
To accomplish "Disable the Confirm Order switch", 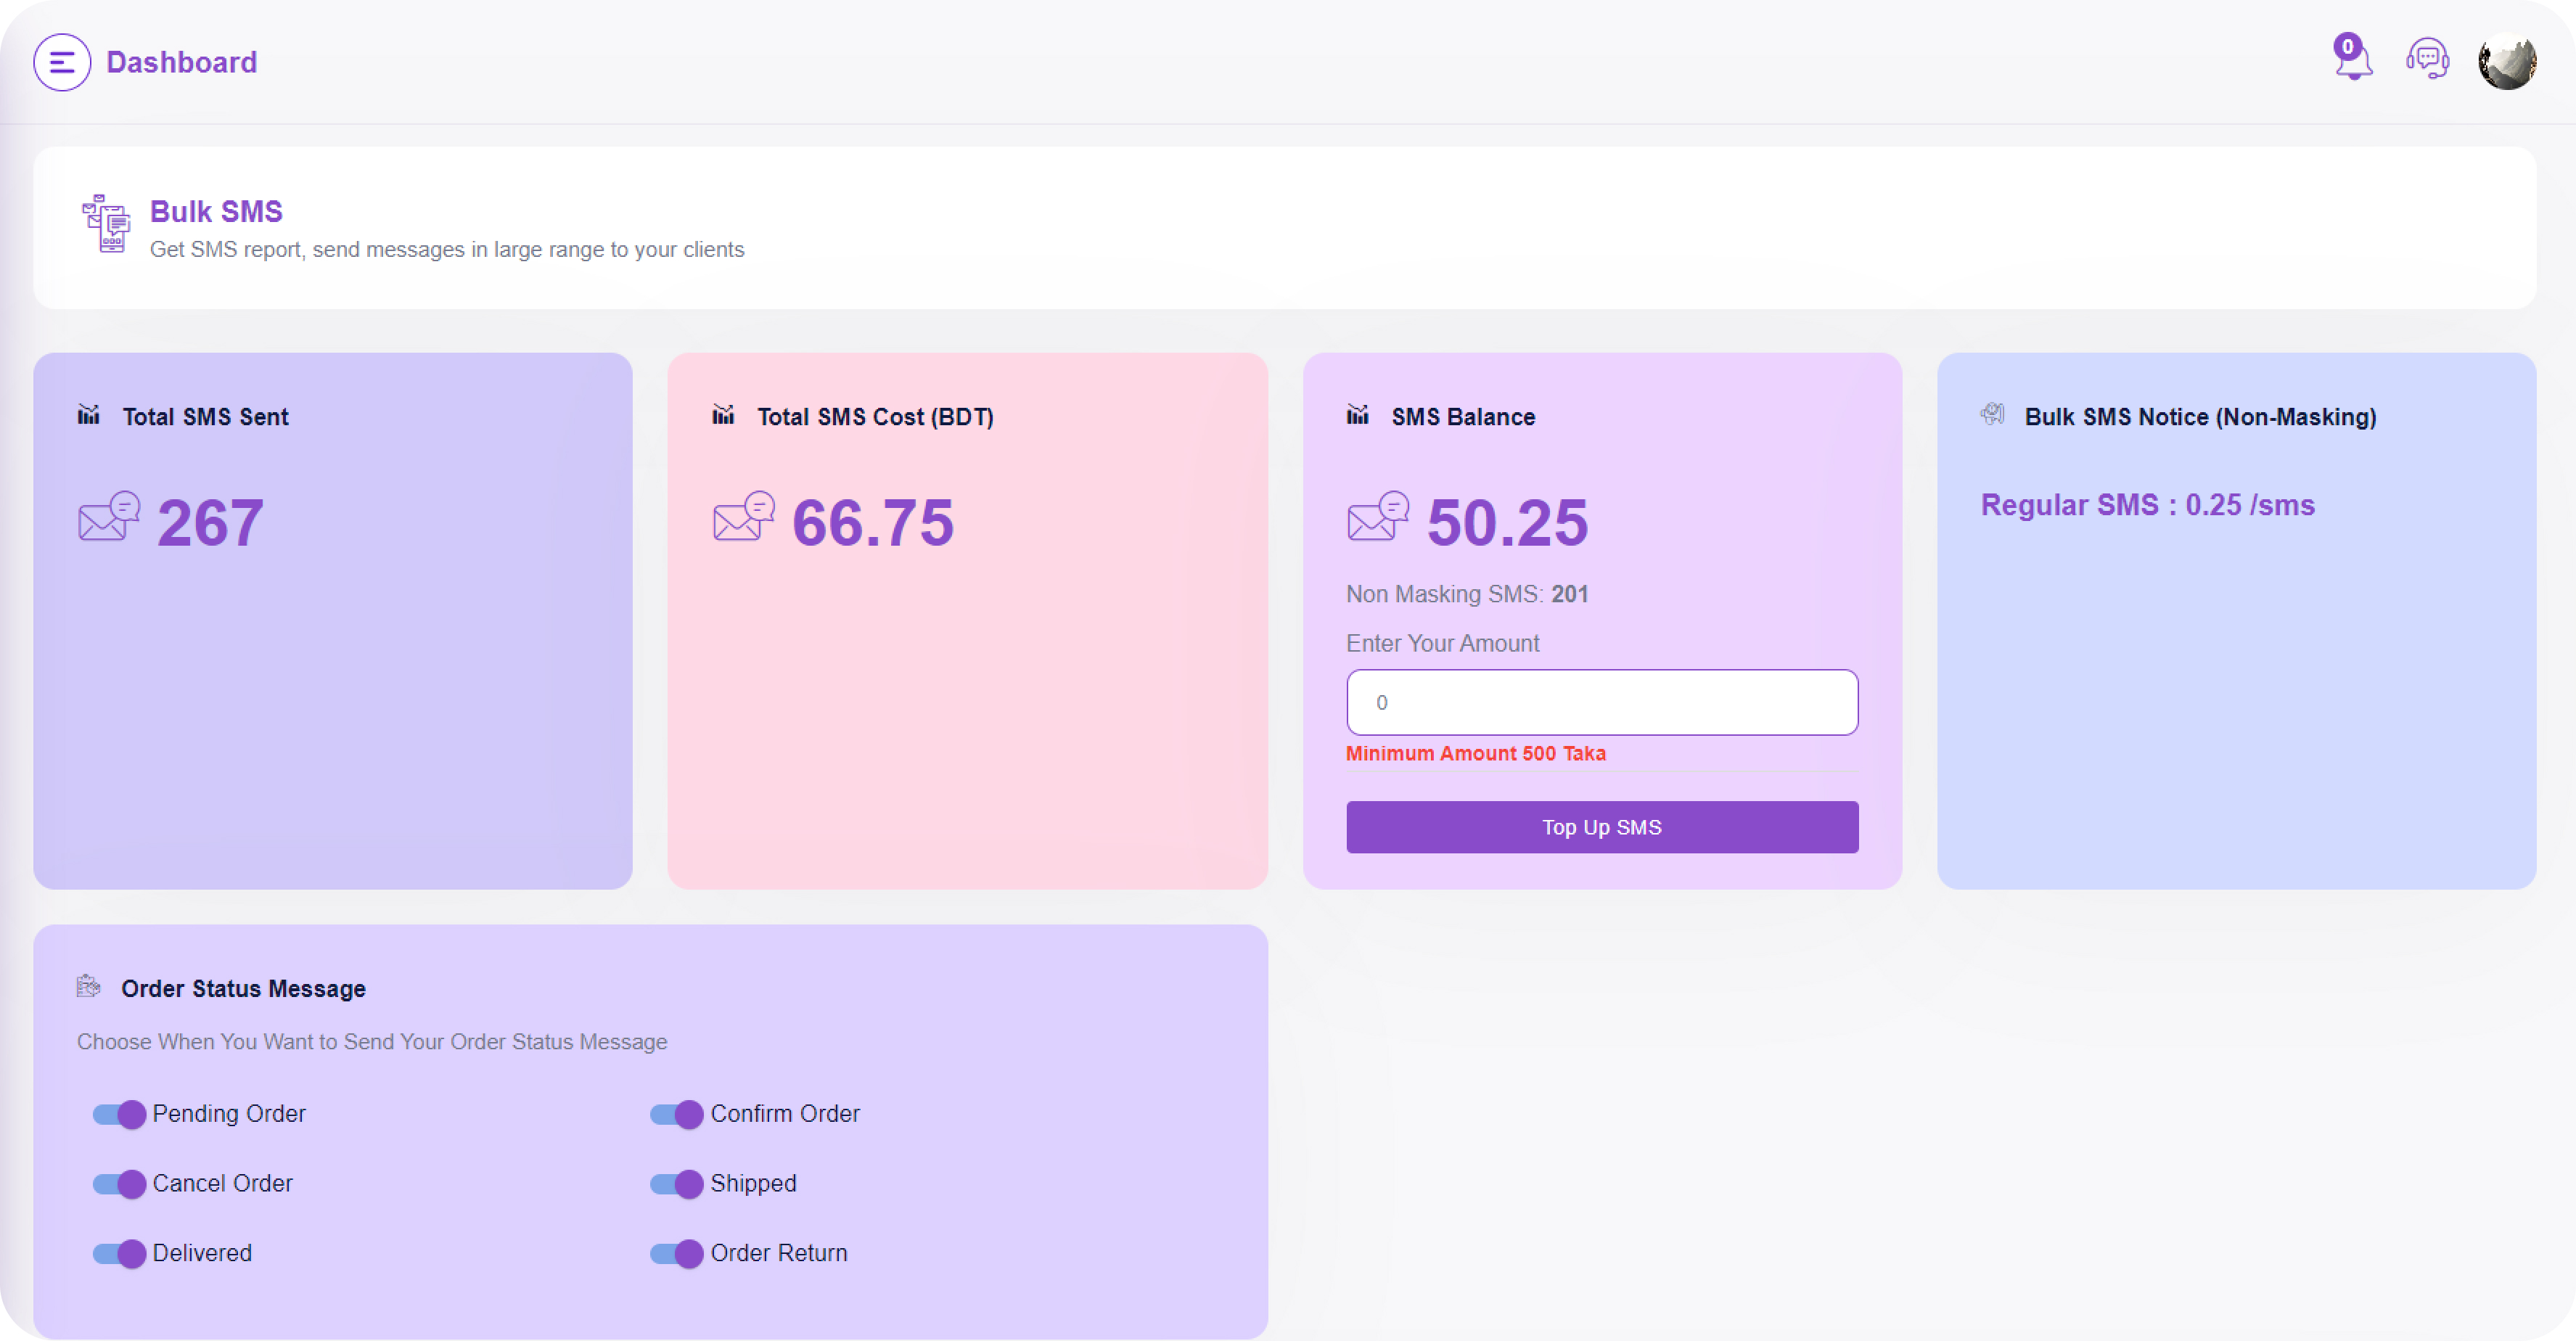I will click(677, 1114).
